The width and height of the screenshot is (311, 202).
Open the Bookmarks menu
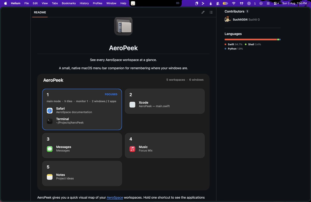(x=69, y=3)
